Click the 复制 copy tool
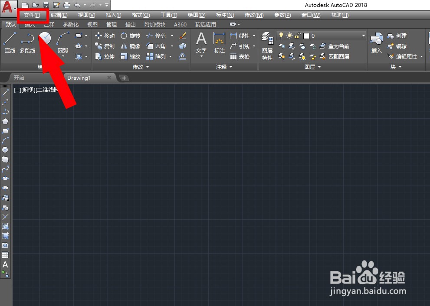 point(105,46)
